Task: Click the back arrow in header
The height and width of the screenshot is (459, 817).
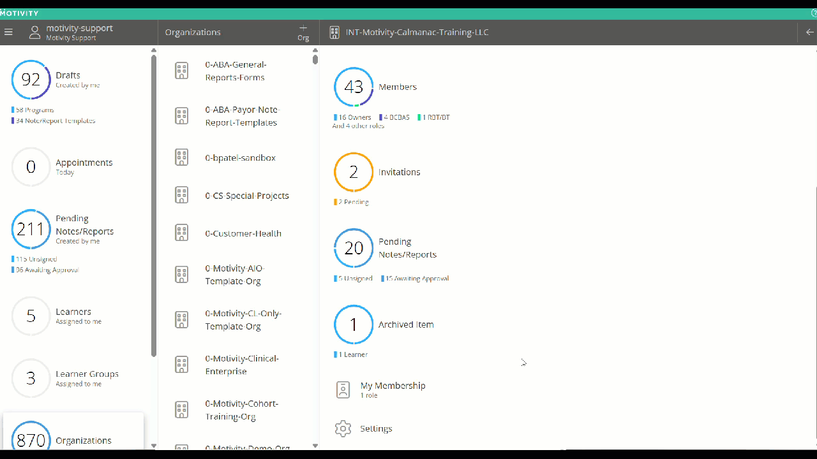Action: 809,32
